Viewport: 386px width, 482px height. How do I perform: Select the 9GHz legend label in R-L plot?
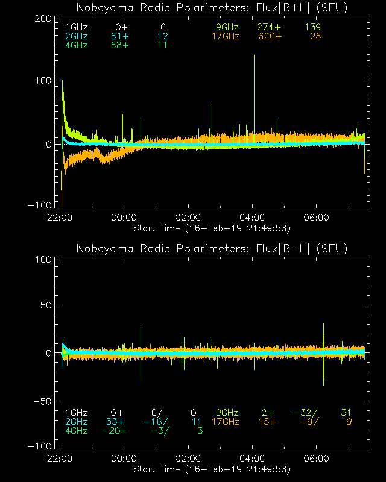point(227,413)
